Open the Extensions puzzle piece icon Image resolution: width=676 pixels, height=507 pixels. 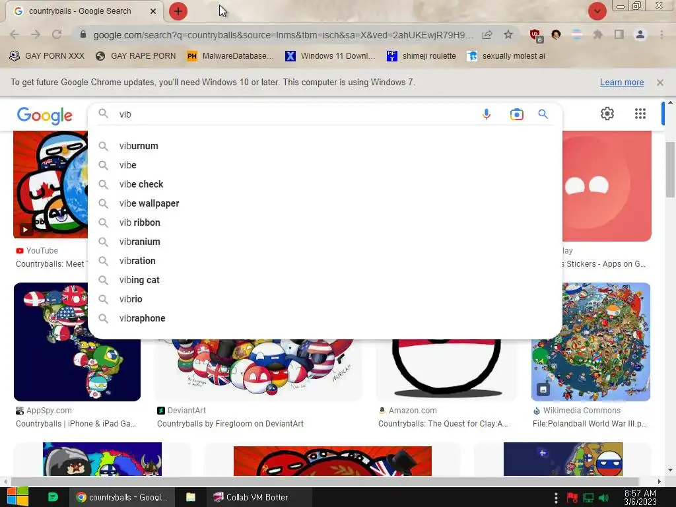click(x=597, y=34)
